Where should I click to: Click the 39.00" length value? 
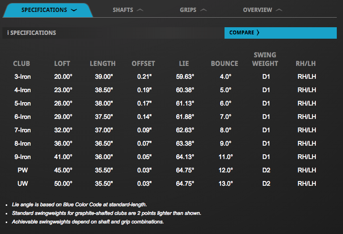pyautogui.click(x=104, y=77)
